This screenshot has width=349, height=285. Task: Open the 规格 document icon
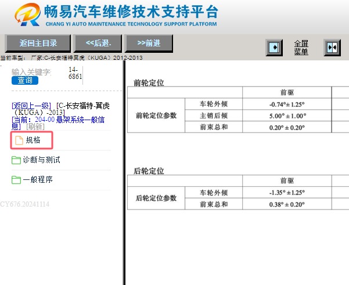pos(19,140)
